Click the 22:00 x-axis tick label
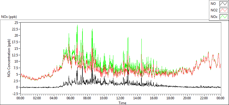 pos(204,98)
